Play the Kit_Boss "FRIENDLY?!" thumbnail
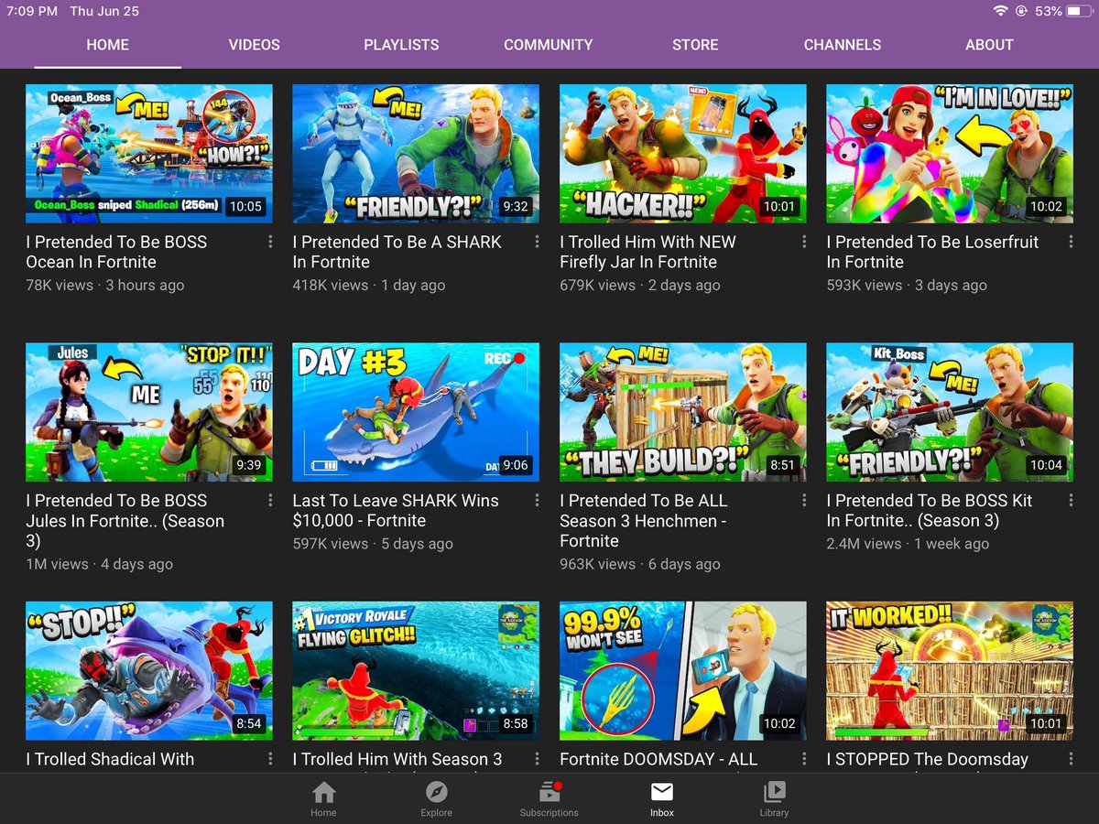This screenshot has width=1099, height=824. tap(950, 412)
